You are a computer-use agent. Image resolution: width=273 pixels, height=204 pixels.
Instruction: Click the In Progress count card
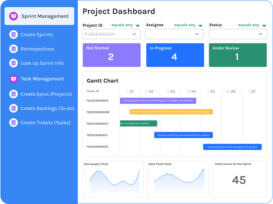pos(175,55)
